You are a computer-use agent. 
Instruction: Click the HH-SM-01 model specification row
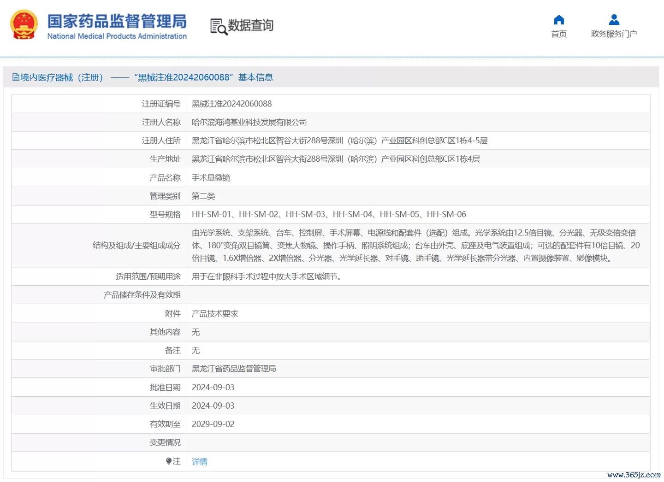tap(329, 215)
